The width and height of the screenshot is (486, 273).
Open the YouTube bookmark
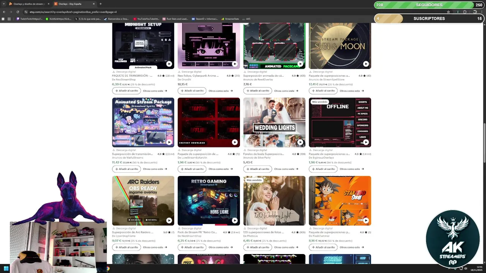(146, 19)
